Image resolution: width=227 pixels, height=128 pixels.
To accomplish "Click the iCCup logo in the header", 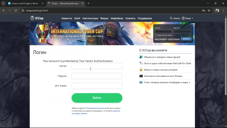I will (x=37, y=18).
